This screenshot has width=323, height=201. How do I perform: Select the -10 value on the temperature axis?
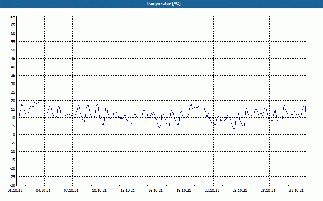(x=13, y=152)
